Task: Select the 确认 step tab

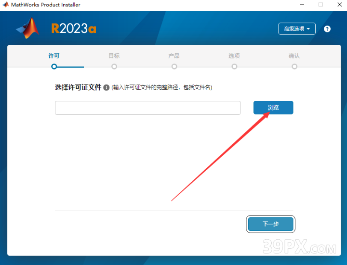Action: [294, 56]
